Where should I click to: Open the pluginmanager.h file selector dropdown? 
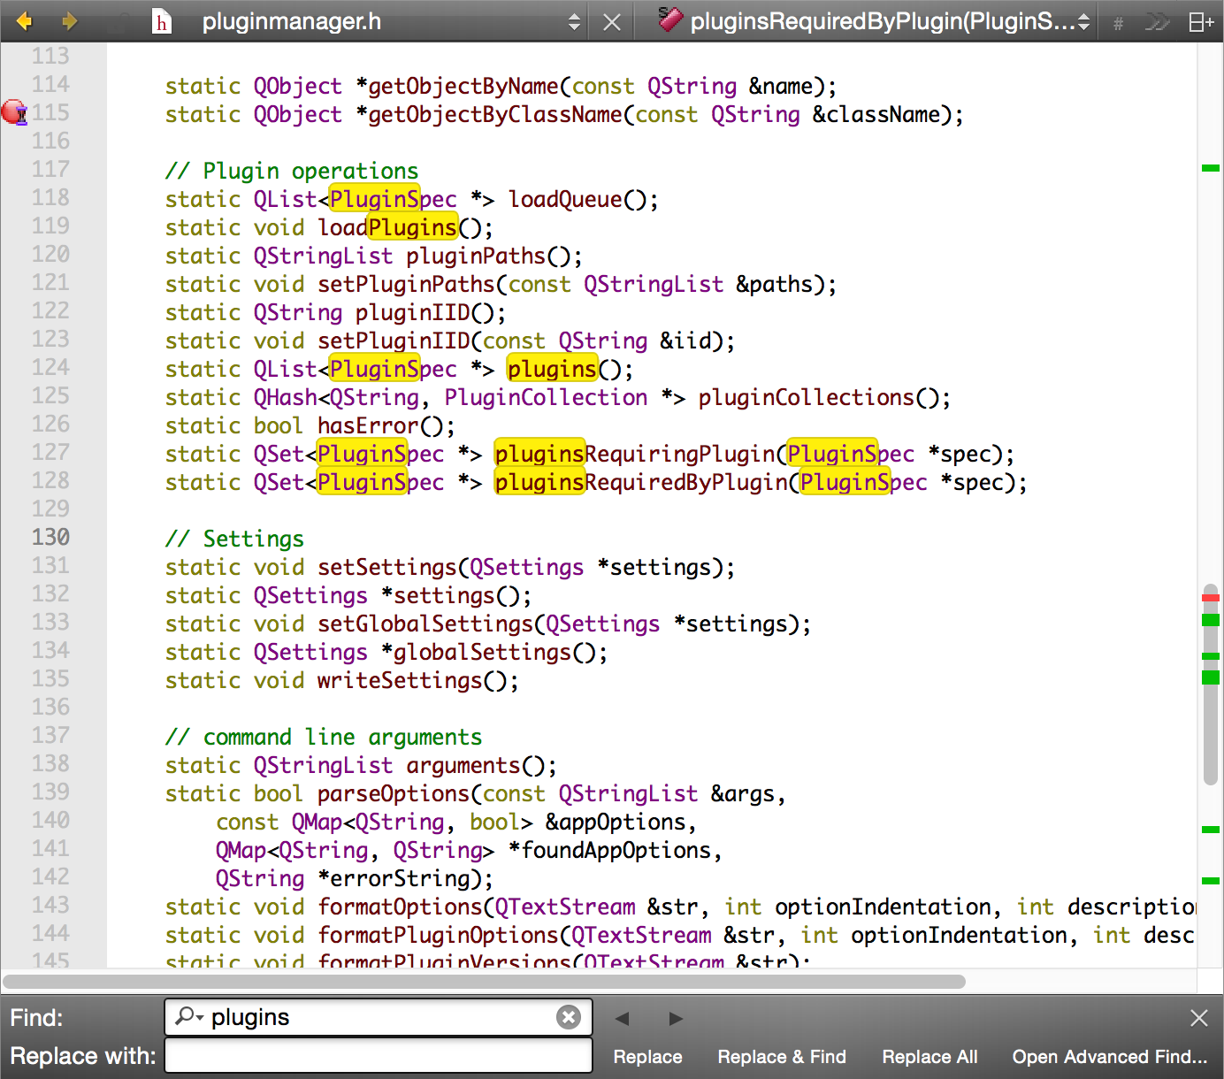click(x=574, y=22)
